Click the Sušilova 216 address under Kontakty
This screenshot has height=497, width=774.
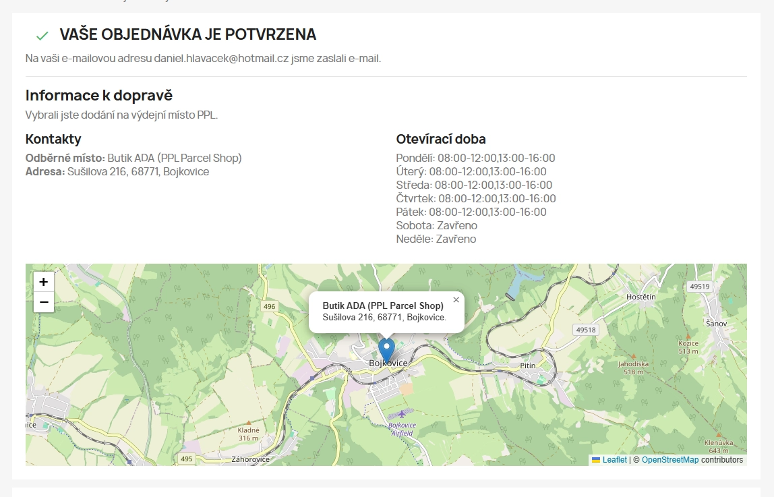(138, 171)
